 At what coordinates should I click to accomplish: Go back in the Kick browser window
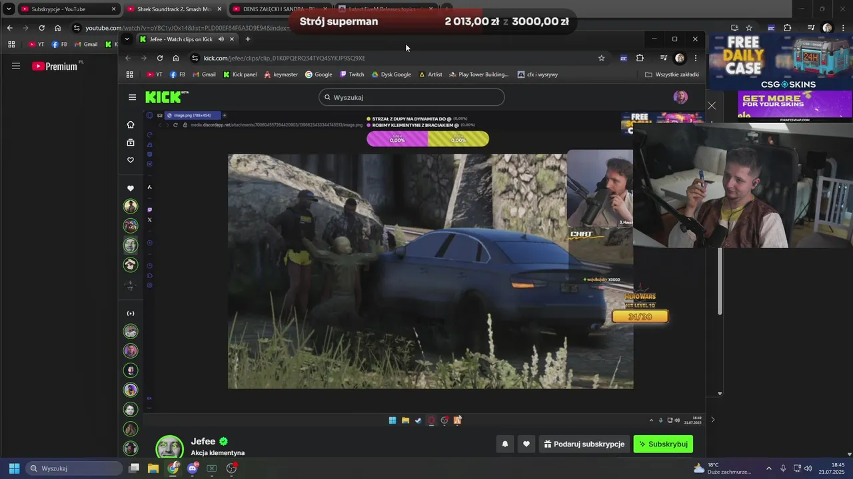coord(128,58)
